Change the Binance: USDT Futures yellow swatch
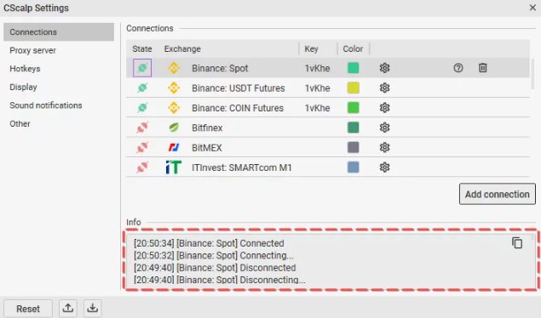 point(353,88)
